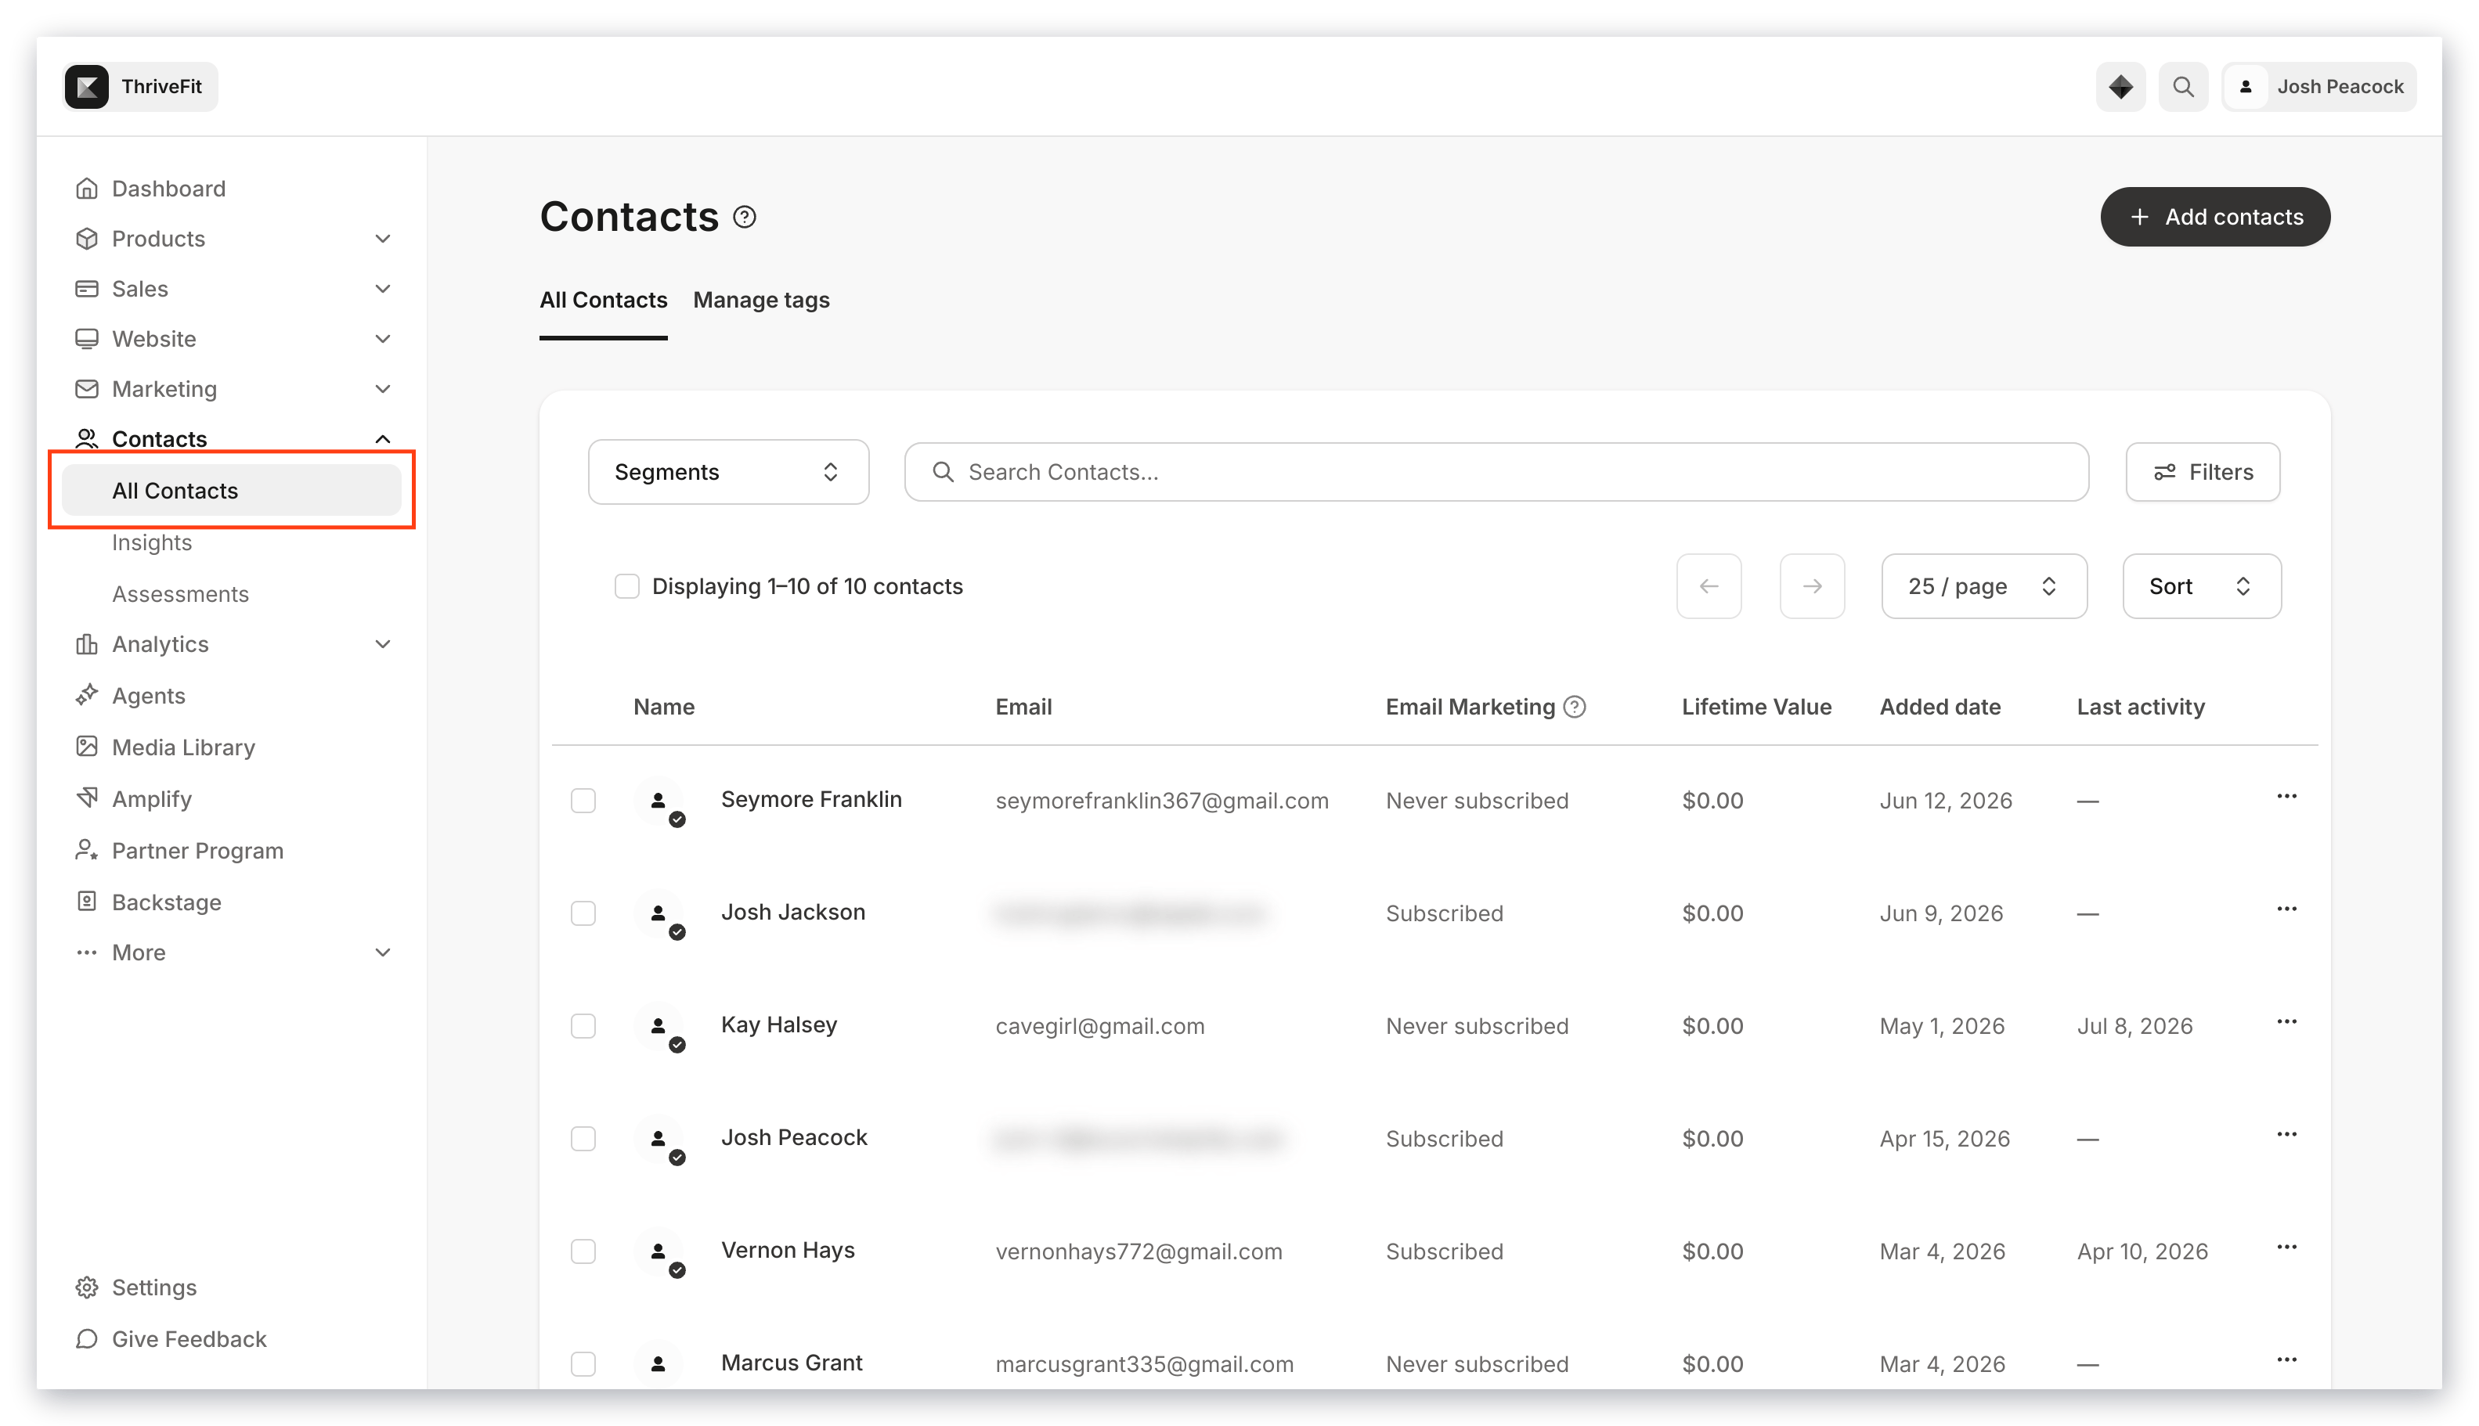The image size is (2479, 1426).
Task: Click the Backstage badge icon
Action: point(87,902)
